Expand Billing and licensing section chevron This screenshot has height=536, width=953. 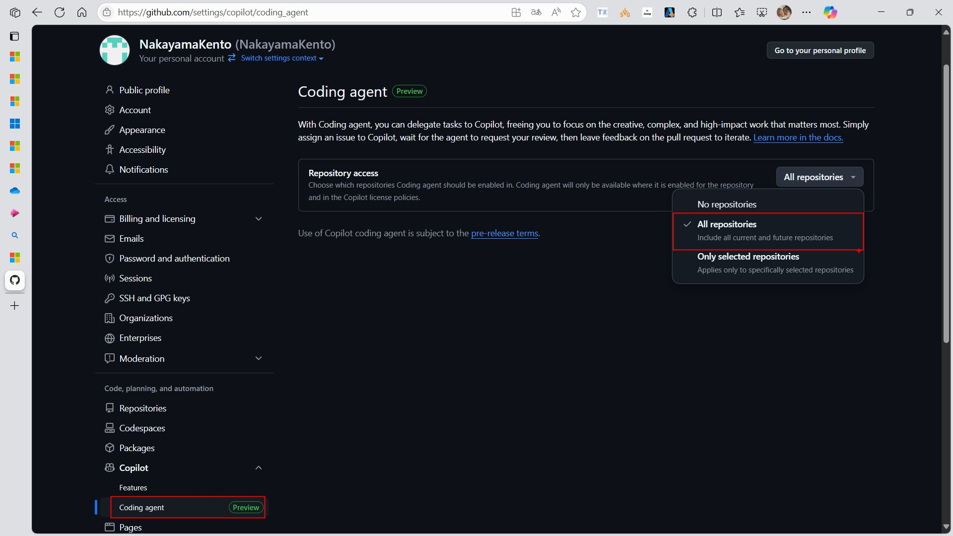[x=259, y=219]
